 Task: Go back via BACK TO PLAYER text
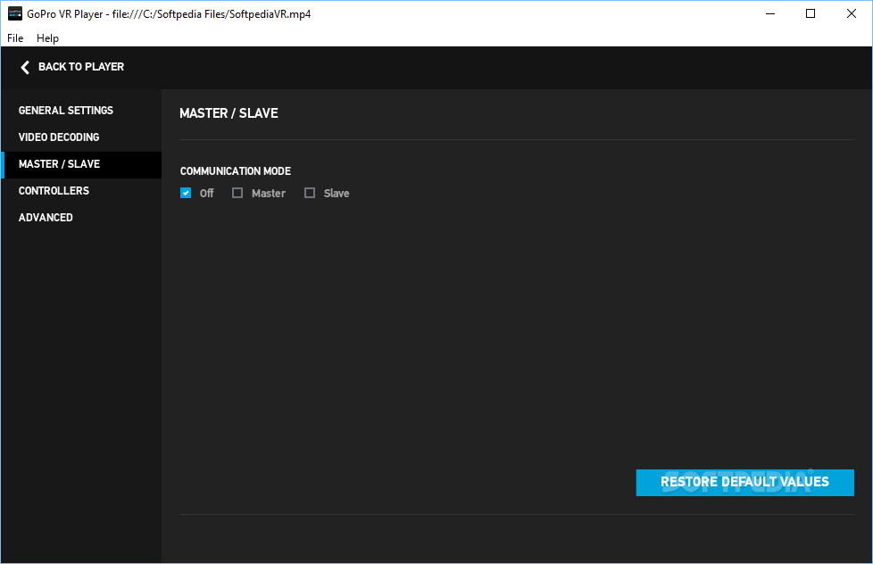pyautogui.click(x=81, y=67)
